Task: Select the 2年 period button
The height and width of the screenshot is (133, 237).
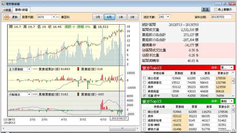Action: [x=133, y=17]
